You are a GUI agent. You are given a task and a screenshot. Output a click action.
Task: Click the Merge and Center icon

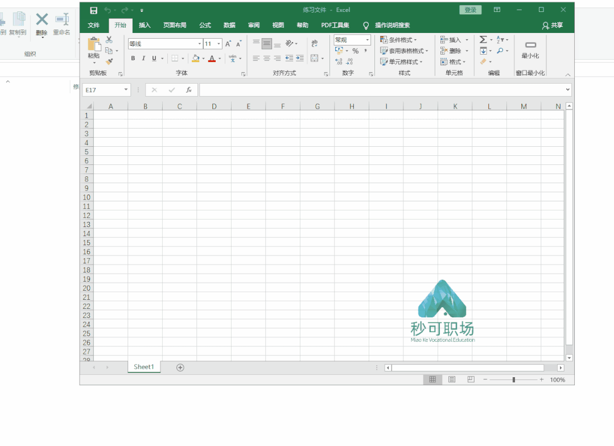click(315, 59)
